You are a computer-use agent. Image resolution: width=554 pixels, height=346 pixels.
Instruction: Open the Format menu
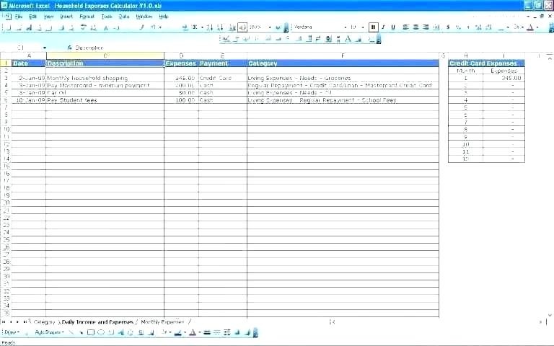(x=87, y=16)
